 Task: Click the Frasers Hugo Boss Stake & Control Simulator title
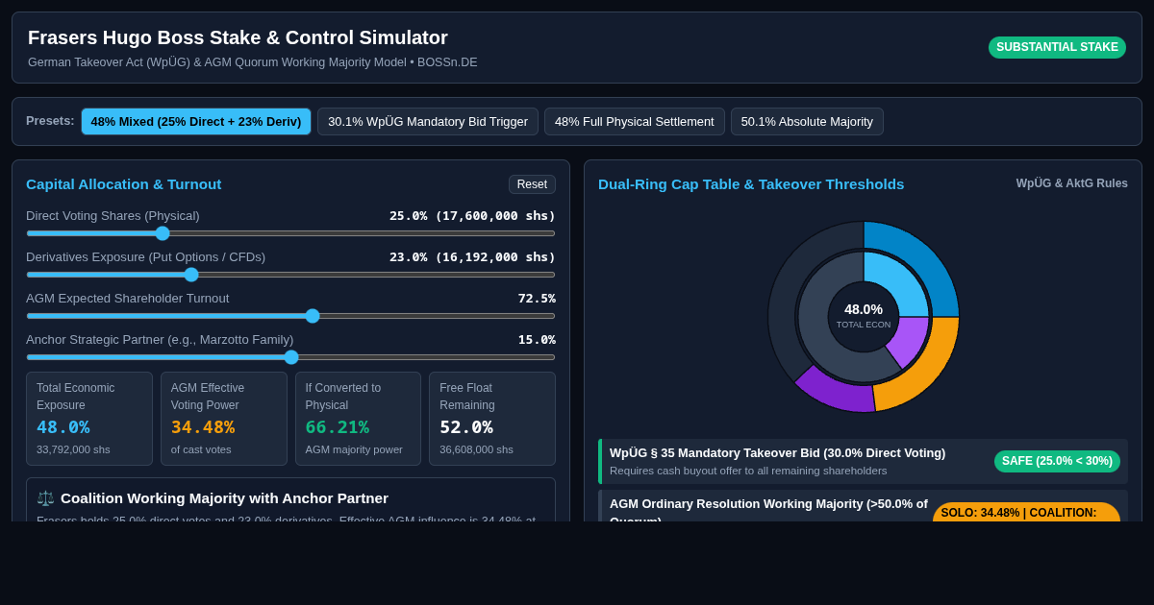pyautogui.click(x=238, y=37)
